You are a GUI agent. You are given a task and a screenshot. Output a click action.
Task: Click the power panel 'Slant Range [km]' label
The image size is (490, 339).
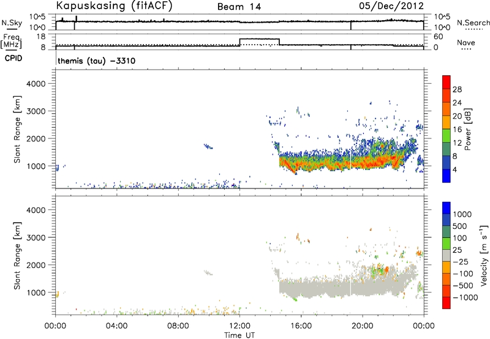coord(17,129)
